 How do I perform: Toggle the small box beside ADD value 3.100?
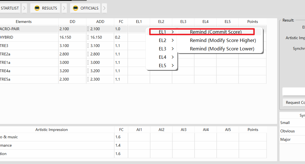[88, 46]
